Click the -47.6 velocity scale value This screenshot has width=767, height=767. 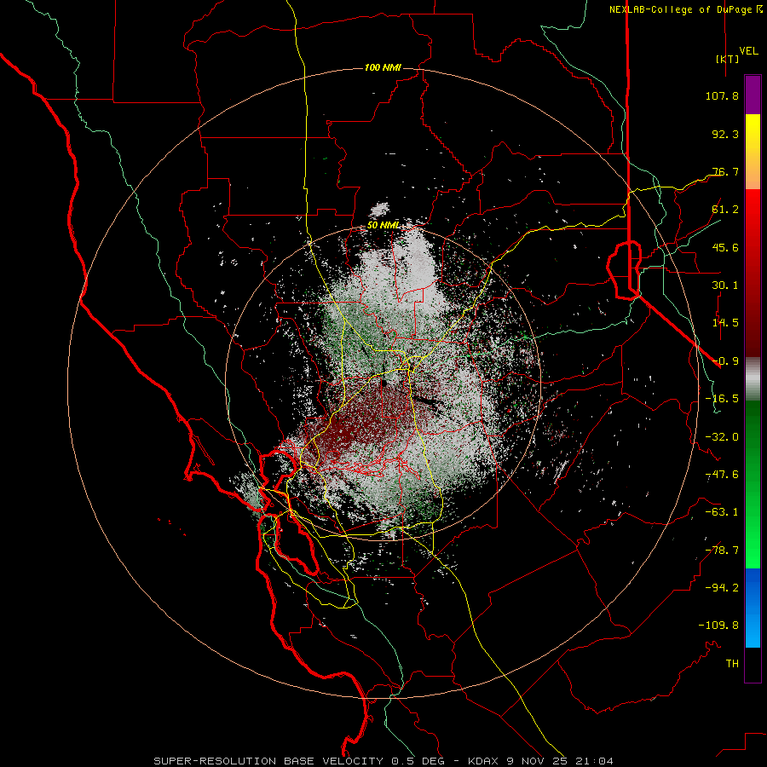click(722, 475)
